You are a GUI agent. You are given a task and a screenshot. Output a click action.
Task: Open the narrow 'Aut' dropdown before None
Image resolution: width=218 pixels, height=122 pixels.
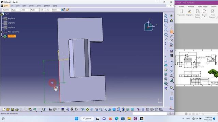click(x=43, y=10)
